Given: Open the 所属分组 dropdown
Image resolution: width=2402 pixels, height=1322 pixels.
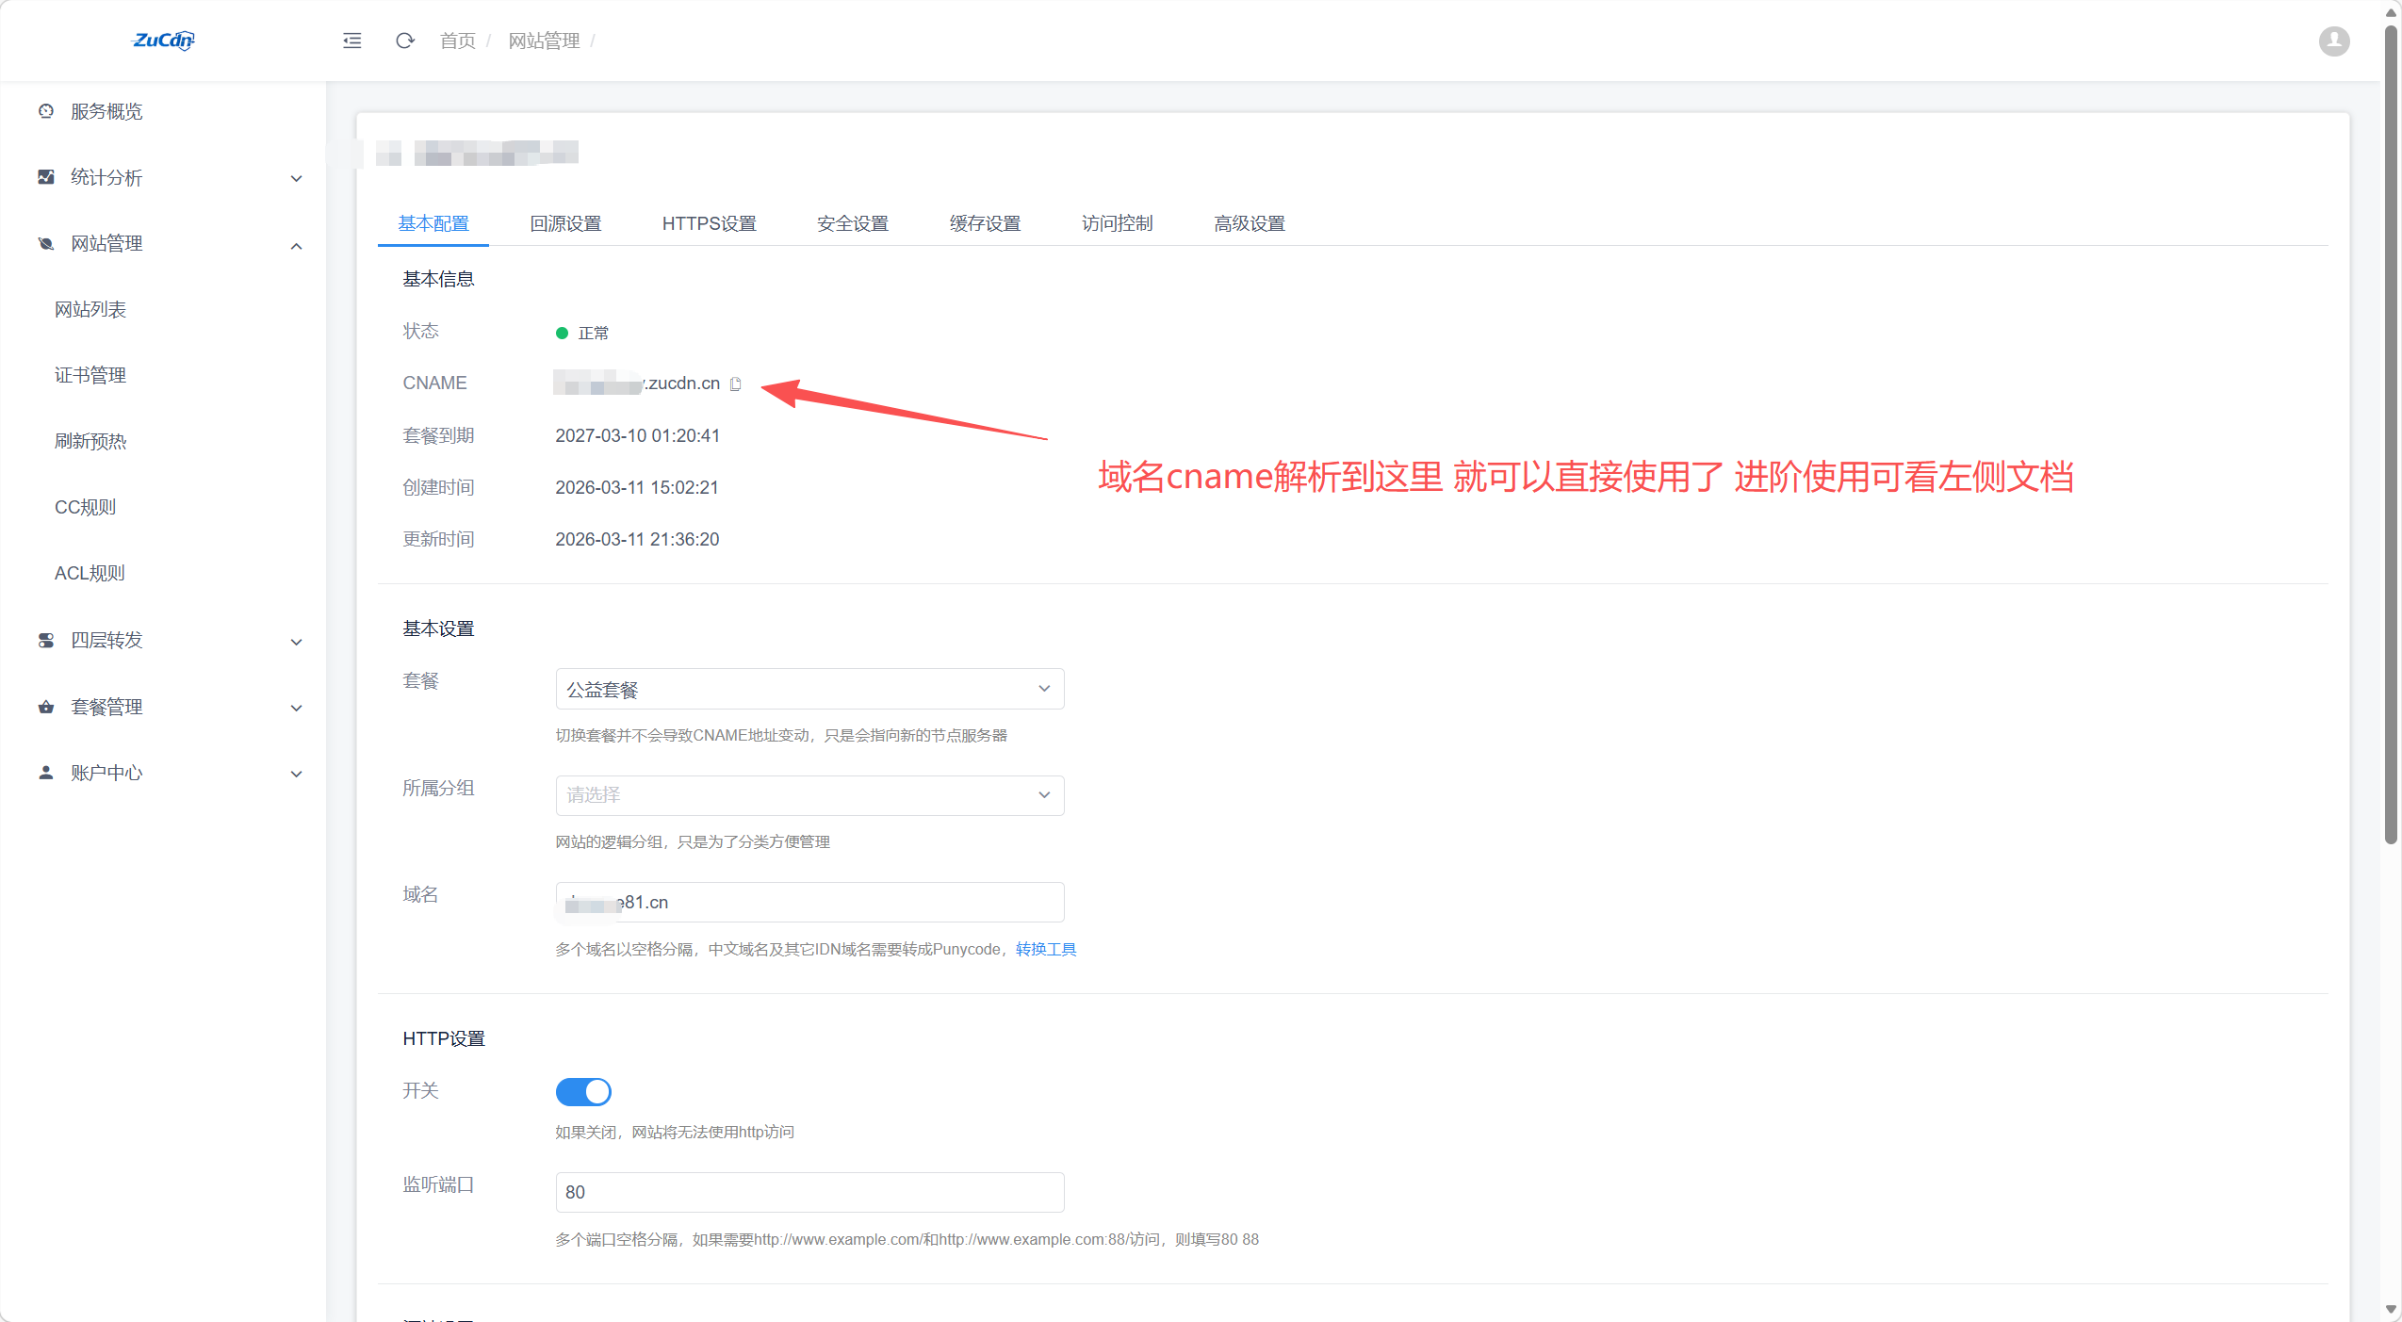Looking at the screenshot, I should point(809,795).
